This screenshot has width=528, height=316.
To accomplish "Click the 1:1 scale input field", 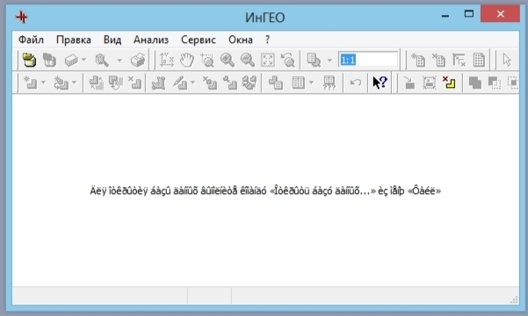I will 368,60.
